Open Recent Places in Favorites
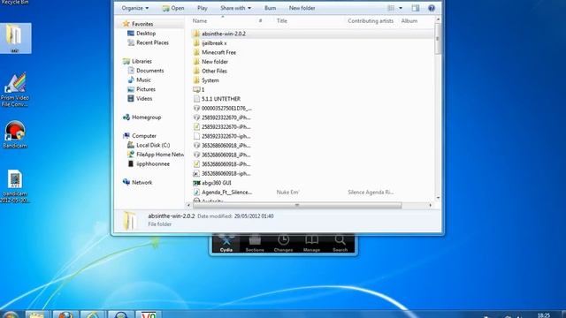 pos(152,42)
